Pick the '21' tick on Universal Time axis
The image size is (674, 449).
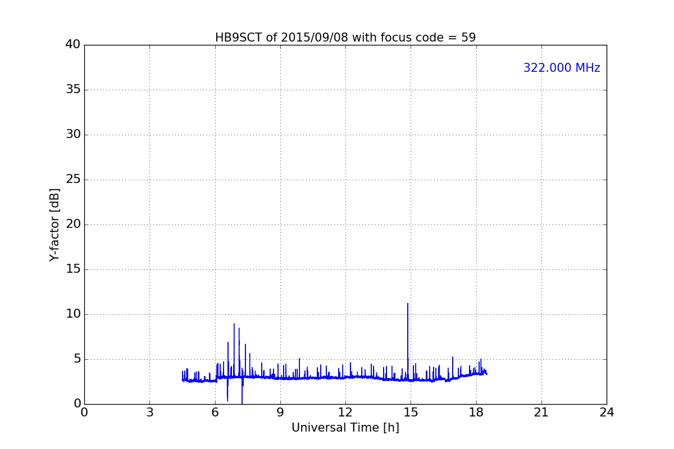[x=541, y=413]
